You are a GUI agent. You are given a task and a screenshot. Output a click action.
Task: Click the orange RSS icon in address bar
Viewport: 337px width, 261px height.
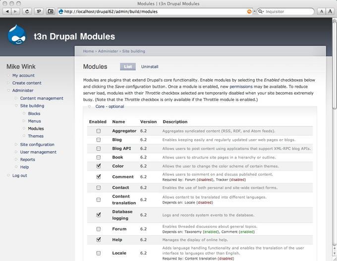pos(249,11)
